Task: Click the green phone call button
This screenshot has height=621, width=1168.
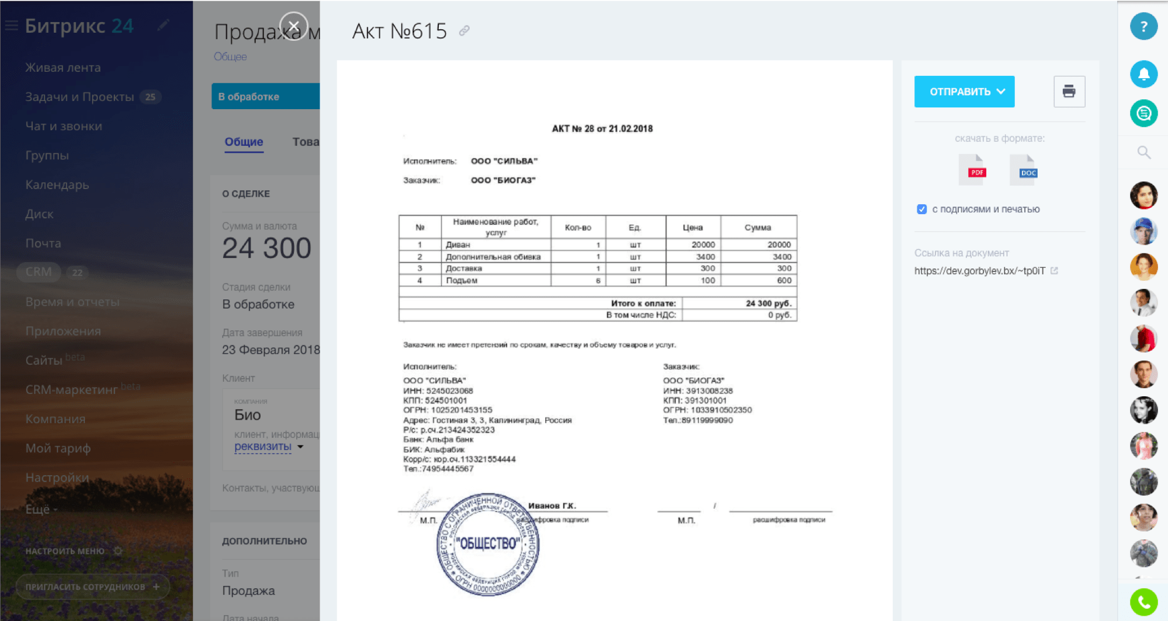Action: tap(1143, 602)
